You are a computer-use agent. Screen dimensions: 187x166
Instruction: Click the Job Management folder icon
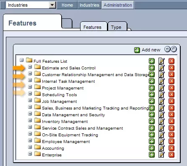(37, 100)
